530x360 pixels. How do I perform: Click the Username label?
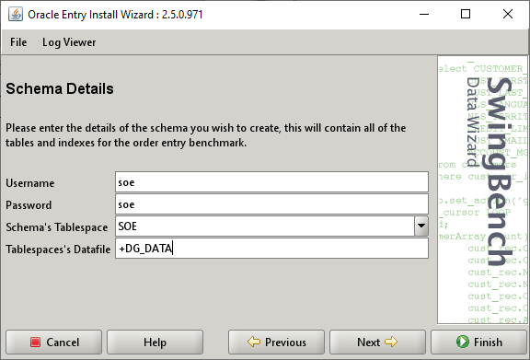[30, 183]
